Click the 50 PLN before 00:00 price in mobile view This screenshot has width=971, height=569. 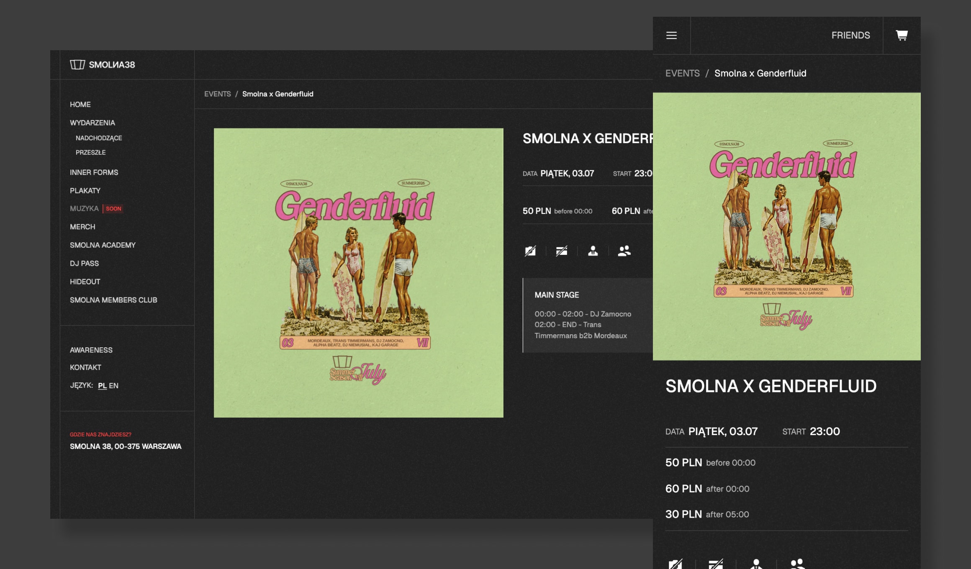(x=711, y=463)
